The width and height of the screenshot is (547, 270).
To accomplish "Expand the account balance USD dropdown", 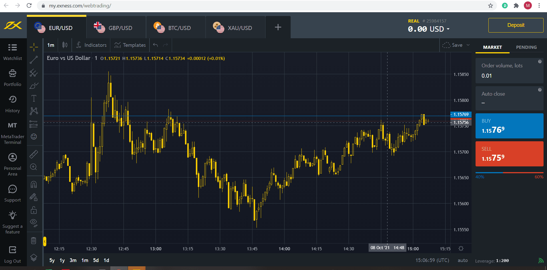I will click(x=448, y=29).
